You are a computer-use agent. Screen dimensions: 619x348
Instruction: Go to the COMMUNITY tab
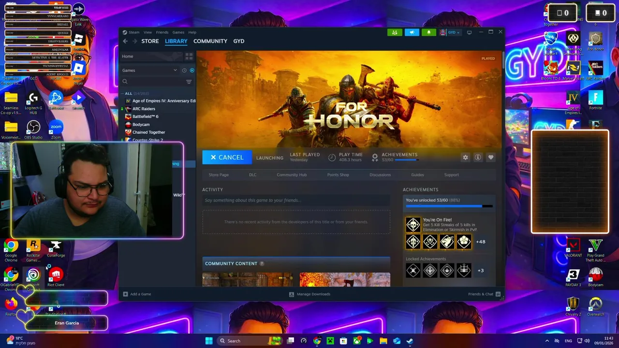[210, 41]
